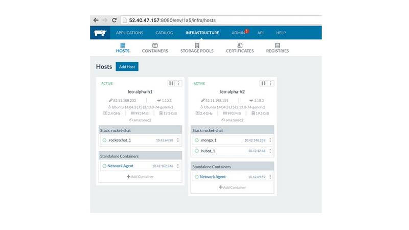The width and height of the screenshot is (409, 230).
Task: Open actions for Network Agent on leo-alpha-h1
Action: [178, 166]
